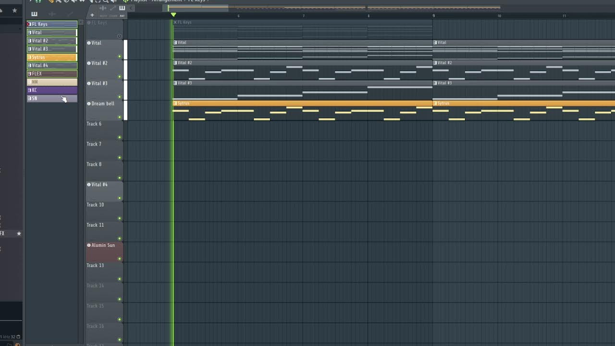Mute Track 10 with its green dot
Screen dimensions: 615x346
point(120,218)
